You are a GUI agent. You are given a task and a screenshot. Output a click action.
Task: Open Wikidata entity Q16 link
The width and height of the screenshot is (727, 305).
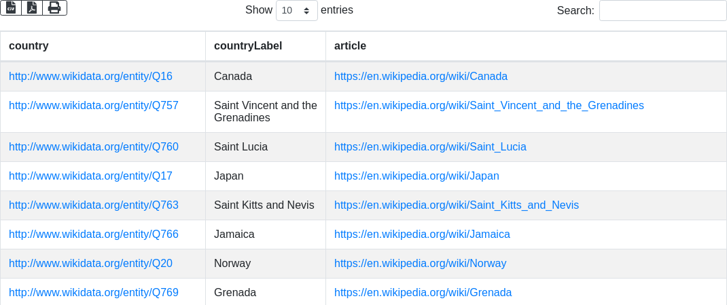pyautogui.click(x=90, y=77)
